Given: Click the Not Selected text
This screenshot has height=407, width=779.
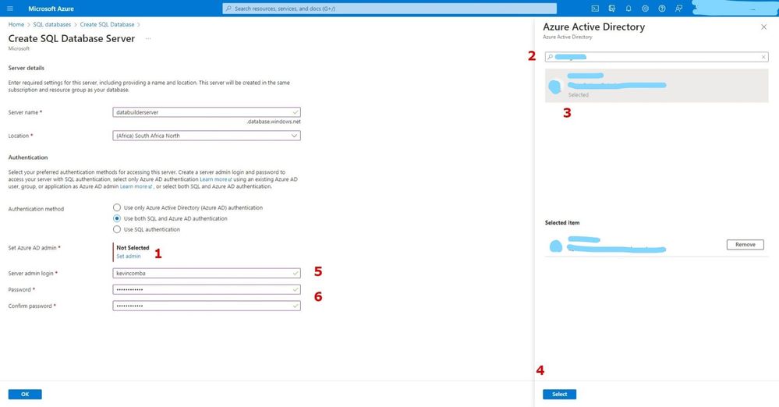Looking at the screenshot, I should [133, 247].
